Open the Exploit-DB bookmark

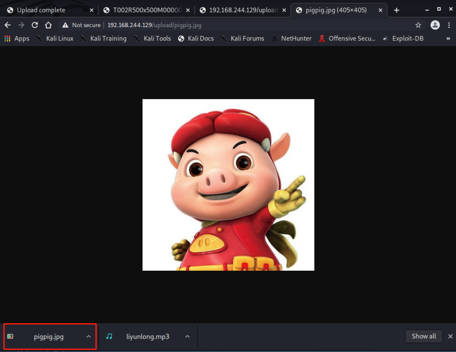(x=403, y=39)
